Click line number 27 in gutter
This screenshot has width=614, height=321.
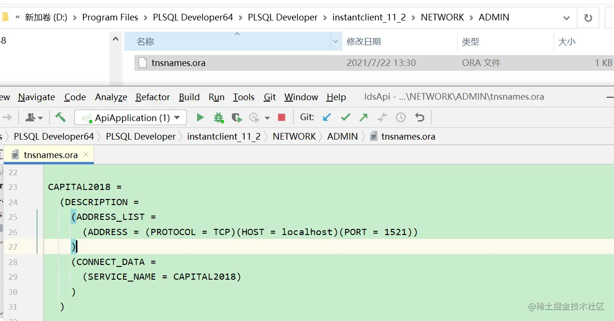[13, 247]
